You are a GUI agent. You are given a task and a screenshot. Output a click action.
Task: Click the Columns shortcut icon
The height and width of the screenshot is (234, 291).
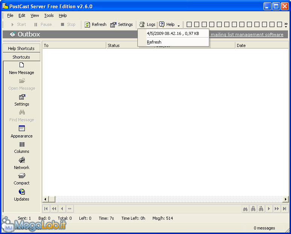coord(21,145)
